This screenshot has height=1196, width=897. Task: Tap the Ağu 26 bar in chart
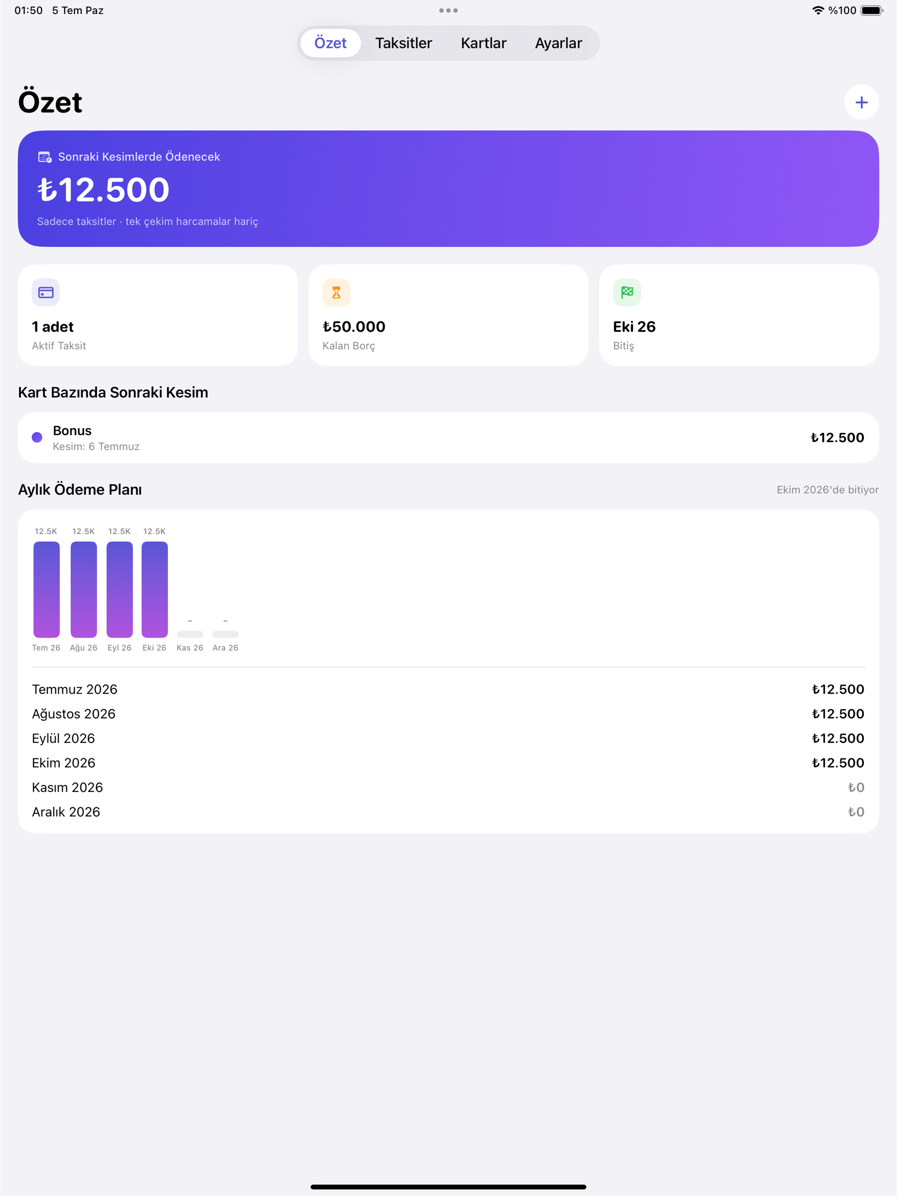[84, 589]
